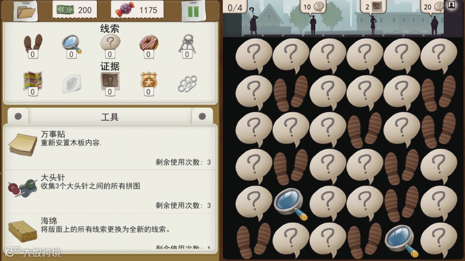Select the map evidence icon
Screen dimensions: 465x261
click(33, 83)
